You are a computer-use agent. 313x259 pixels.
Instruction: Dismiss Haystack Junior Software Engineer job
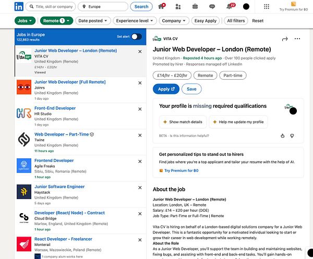tap(140, 188)
